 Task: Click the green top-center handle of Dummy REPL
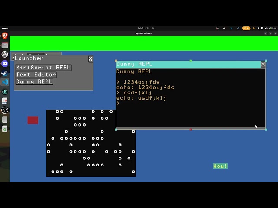click(191, 61)
